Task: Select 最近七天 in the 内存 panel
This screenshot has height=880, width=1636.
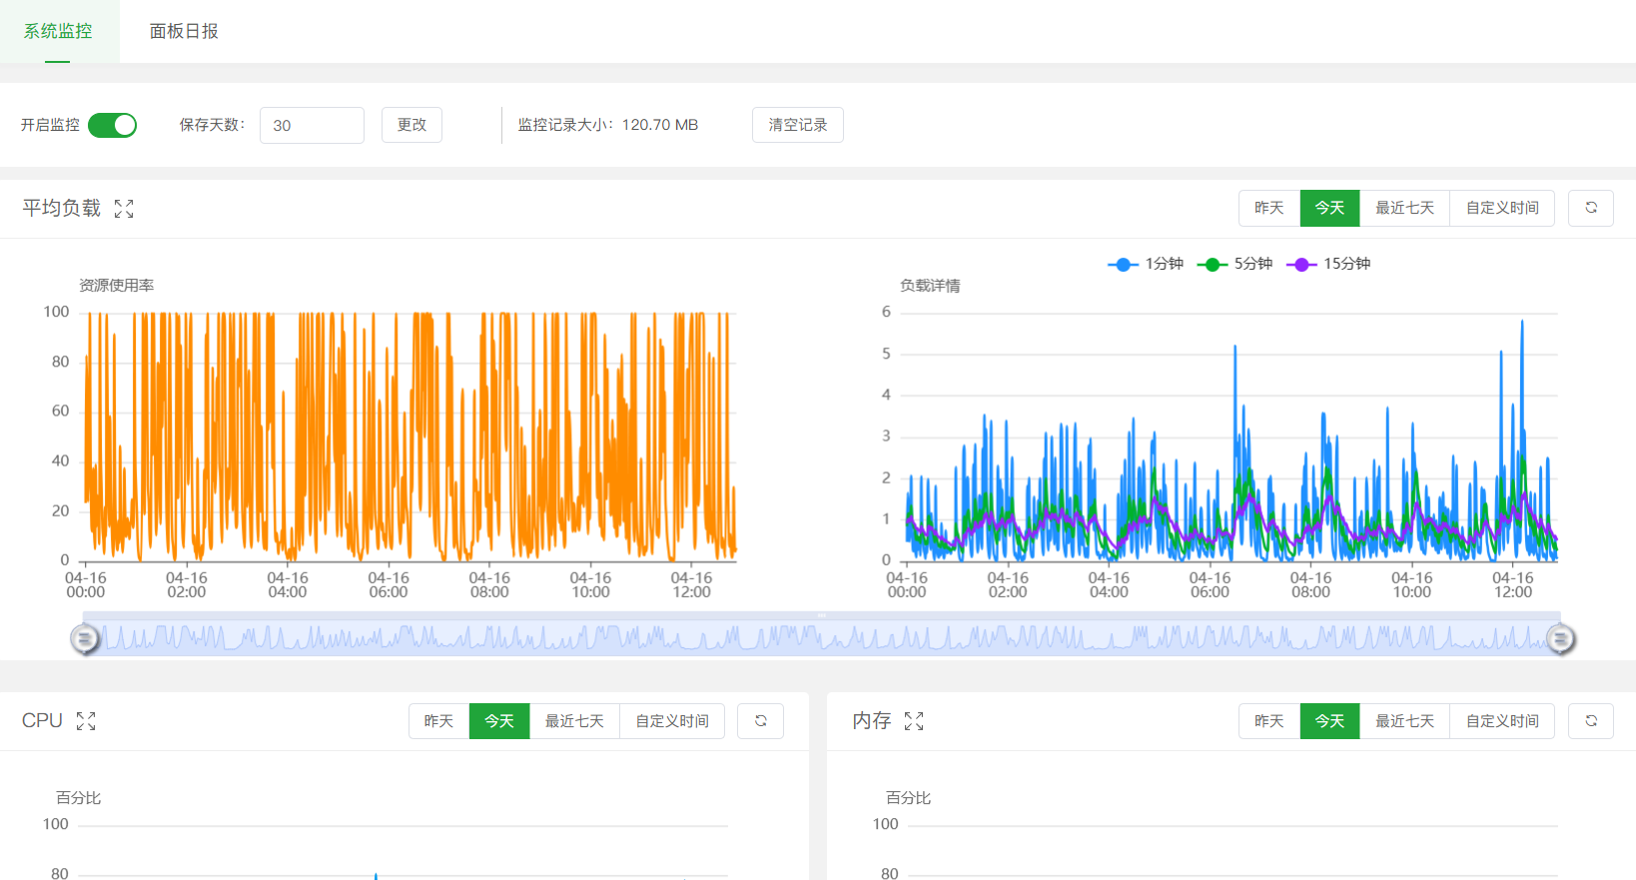Action: [1404, 721]
